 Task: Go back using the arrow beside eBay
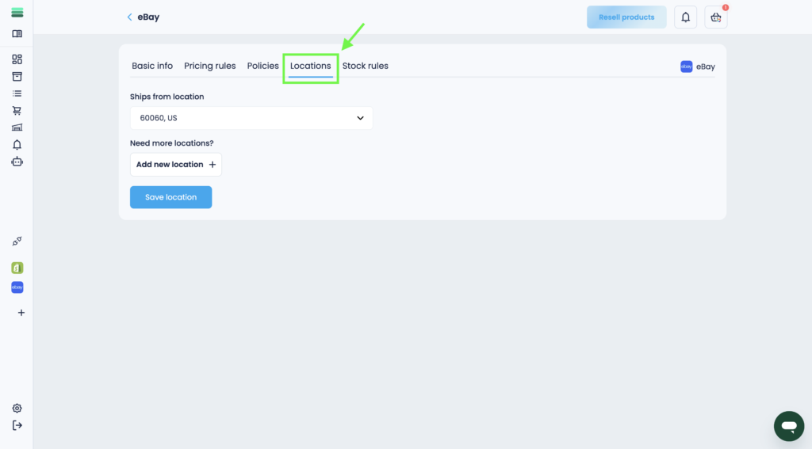(x=129, y=17)
